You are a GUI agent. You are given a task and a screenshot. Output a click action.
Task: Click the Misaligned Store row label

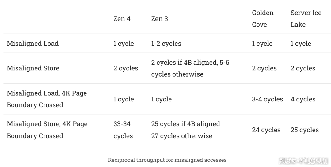(33, 68)
